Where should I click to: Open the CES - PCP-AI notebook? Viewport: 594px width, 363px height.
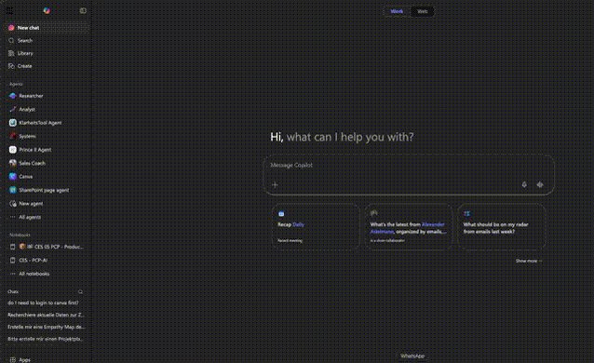click(x=47, y=261)
